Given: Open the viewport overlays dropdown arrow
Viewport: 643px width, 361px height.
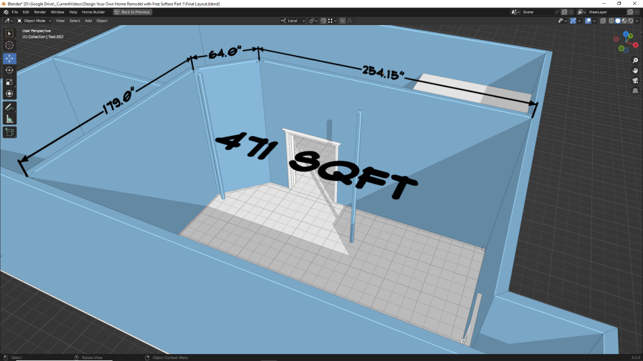Looking at the screenshot, I should [595, 21].
